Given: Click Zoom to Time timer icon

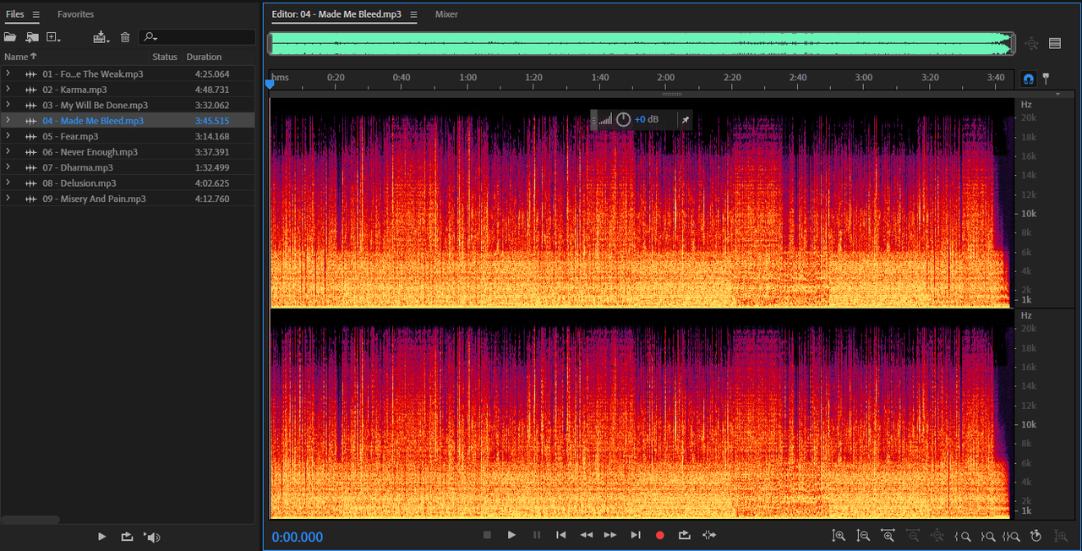Looking at the screenshot, I should point(1036,536).
